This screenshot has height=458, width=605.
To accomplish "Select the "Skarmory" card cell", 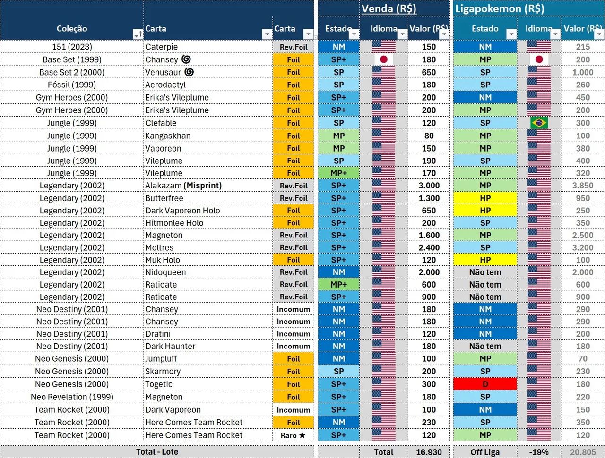I will pos(208,372).
